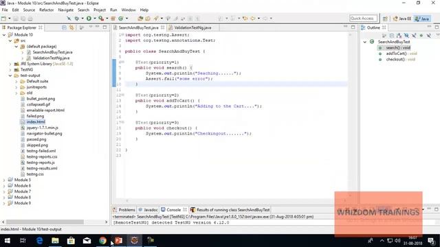
Task: Open the Navigate menu
Action: coord(66,10)
